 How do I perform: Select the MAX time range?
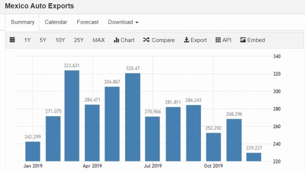pos(99,40)
